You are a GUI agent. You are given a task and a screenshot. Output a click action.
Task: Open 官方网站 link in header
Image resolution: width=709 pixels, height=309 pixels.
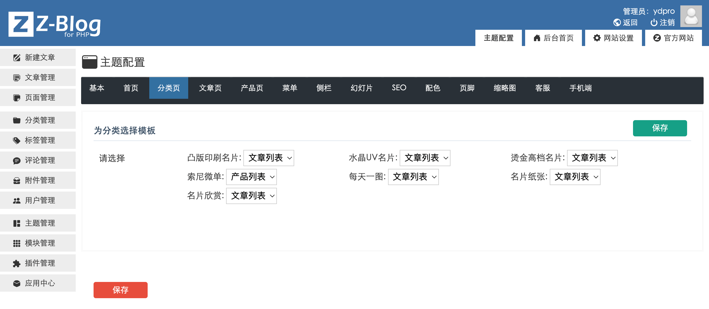(x=673, y=38)
